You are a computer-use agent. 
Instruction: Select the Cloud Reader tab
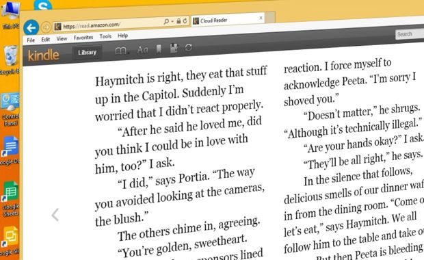pyautogui.click(x=228, y=19)
